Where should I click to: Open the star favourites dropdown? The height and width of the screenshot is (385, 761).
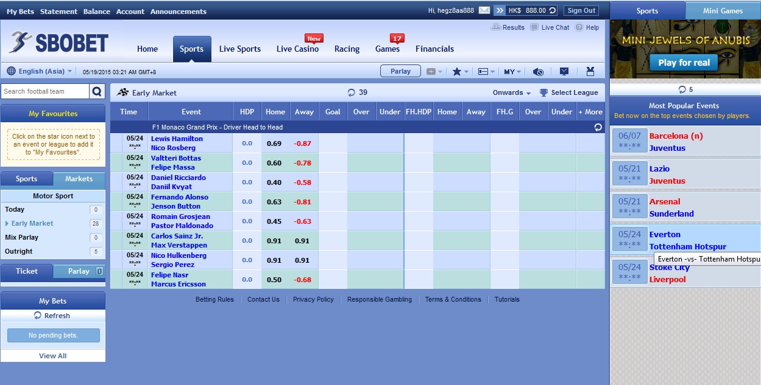(x=460, y=71)
